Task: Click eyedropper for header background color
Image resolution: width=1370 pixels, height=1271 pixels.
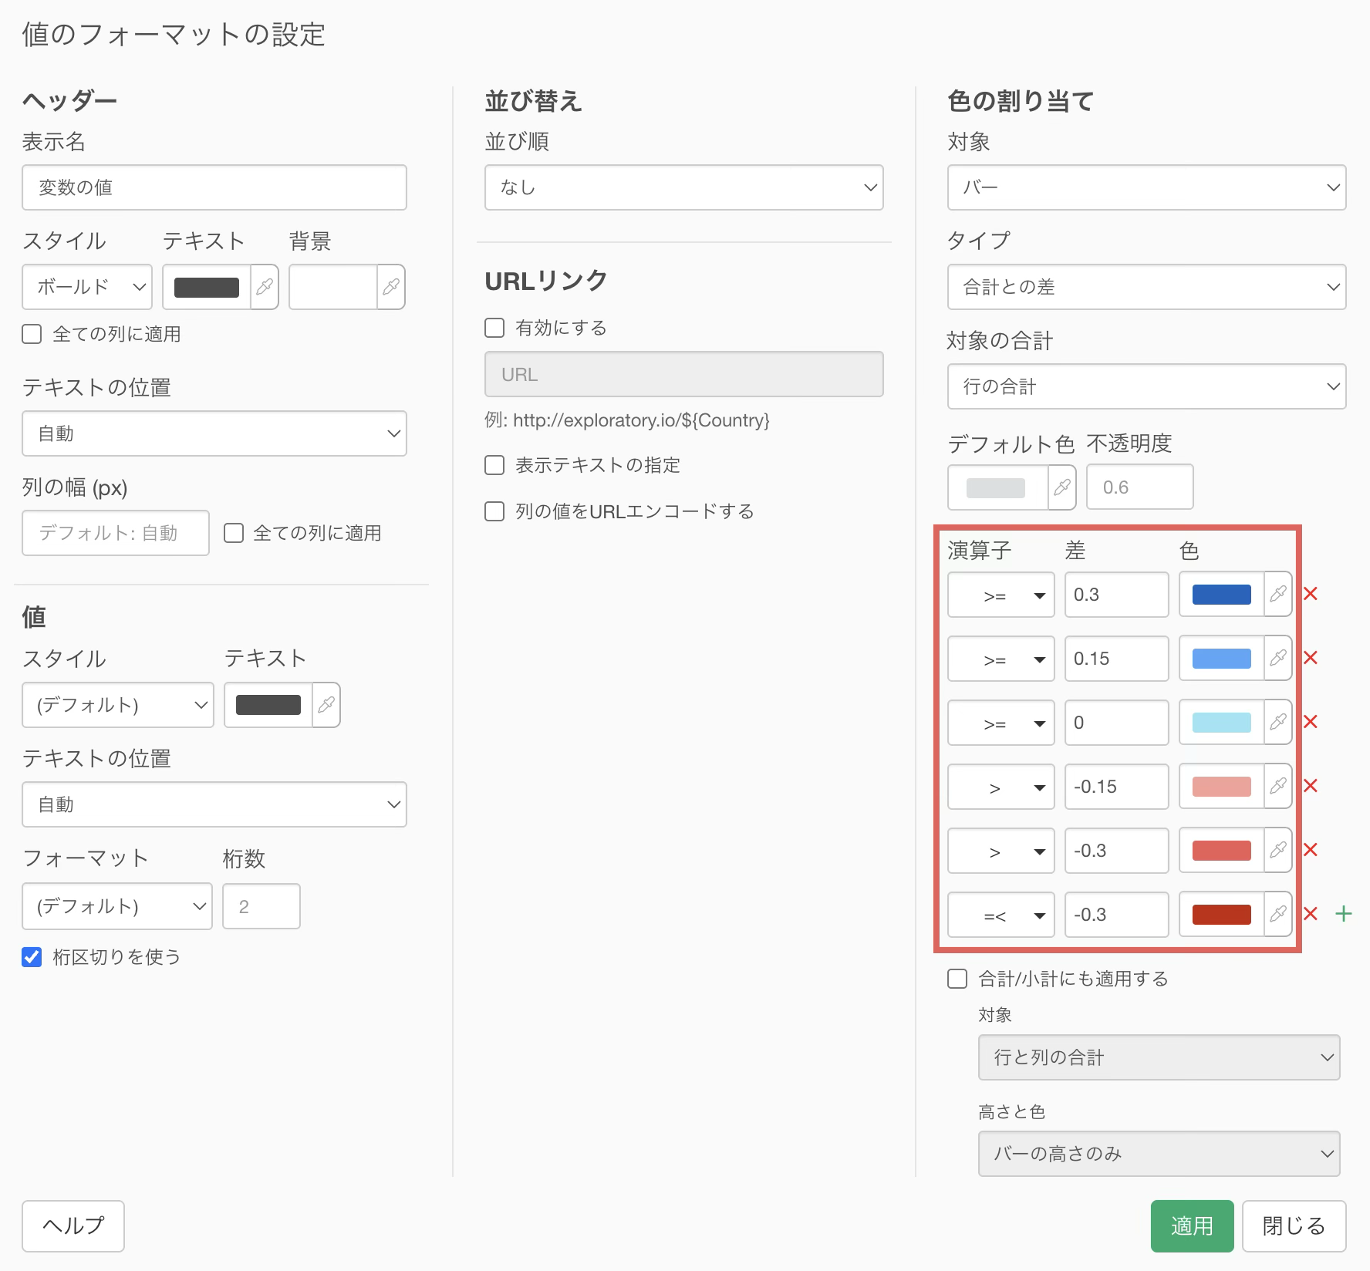Action: (391, 287)
